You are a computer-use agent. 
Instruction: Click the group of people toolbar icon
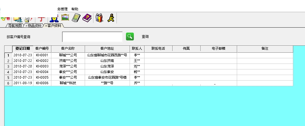click(x=99, y=18)
